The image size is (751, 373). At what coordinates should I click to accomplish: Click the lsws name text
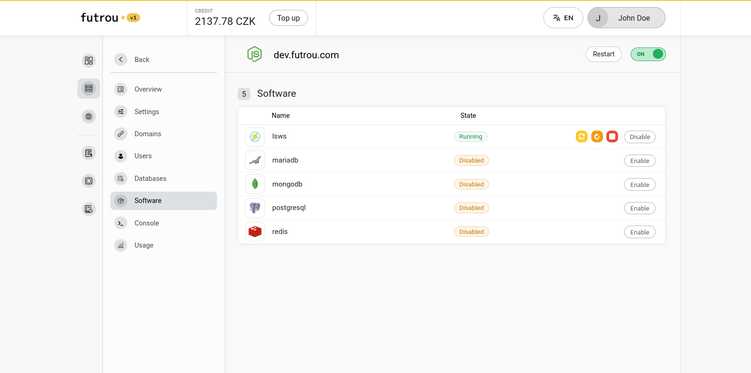tap(279, 136)
